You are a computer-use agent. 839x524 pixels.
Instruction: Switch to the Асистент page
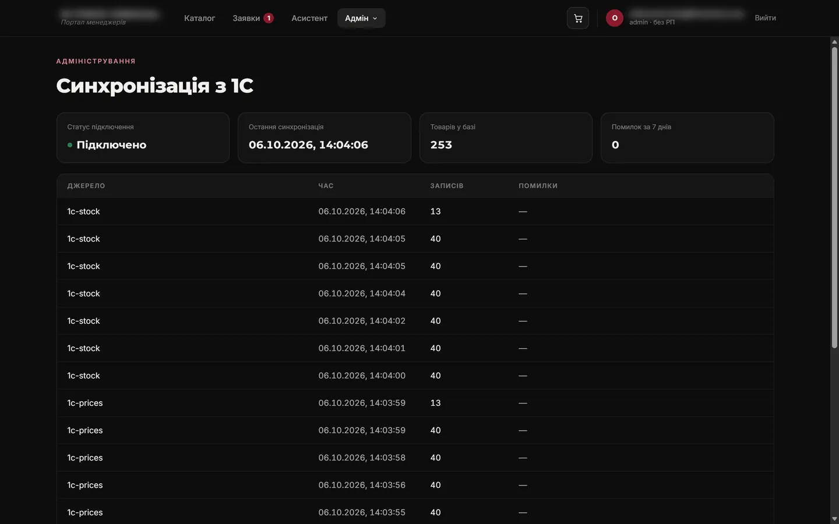(309, 18)
